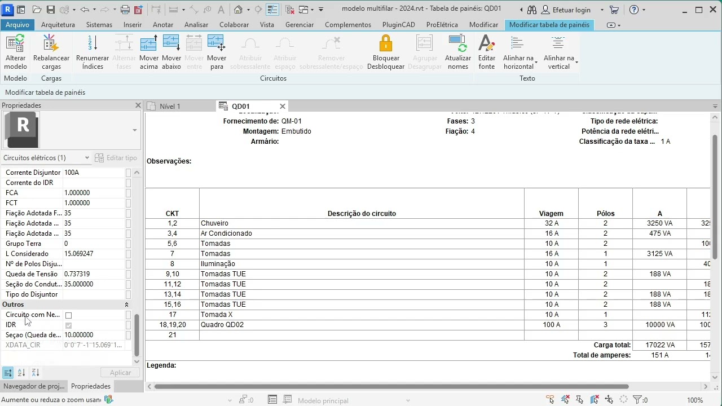The height and width of the screenshot is (406, 722).
Task: Click Bloquear Desbloquear padlock icon
Action: 386,43
